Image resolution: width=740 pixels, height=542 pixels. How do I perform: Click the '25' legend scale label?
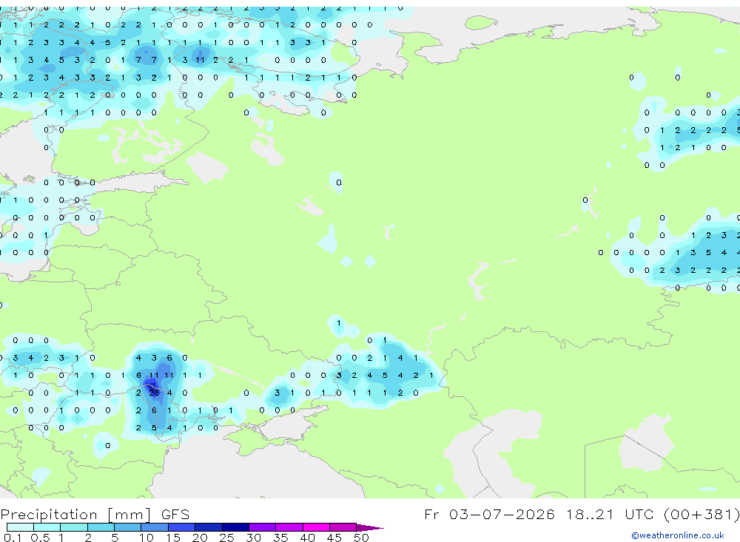coord(226,538)
